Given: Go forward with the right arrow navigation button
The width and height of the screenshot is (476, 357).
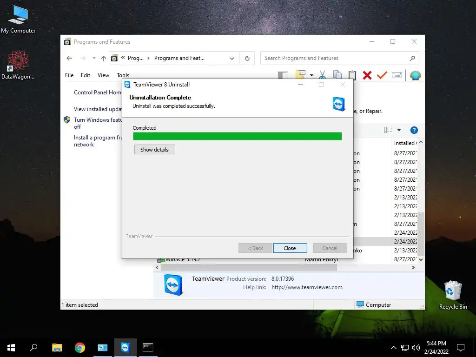Looking at the screenshot, I should (83, 58).
